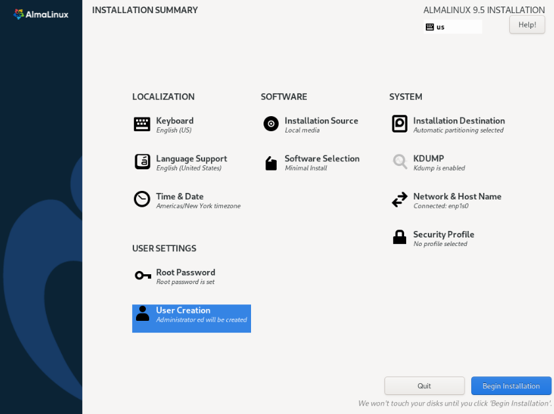Open KDUMP configuration
Screen dimensions: 554x414
click(428, 158)
